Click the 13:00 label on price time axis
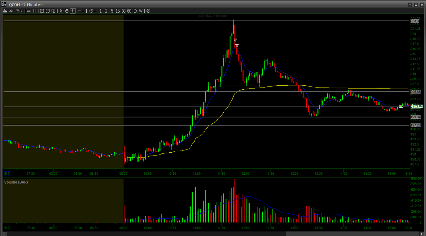Viewport: 426px width, 236px height. point(294,174)
